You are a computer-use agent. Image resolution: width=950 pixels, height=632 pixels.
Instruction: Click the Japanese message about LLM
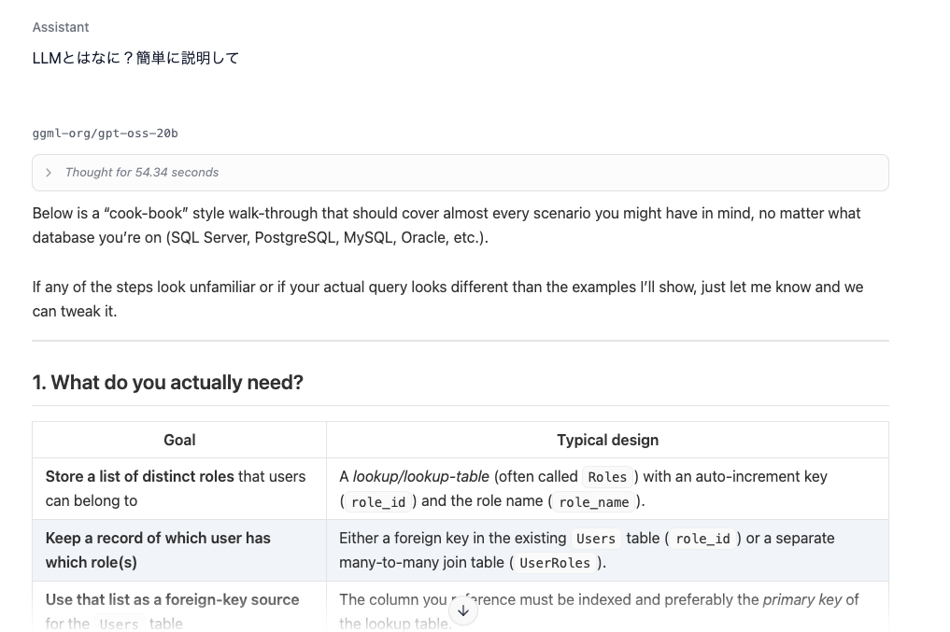tap(135, 58)
